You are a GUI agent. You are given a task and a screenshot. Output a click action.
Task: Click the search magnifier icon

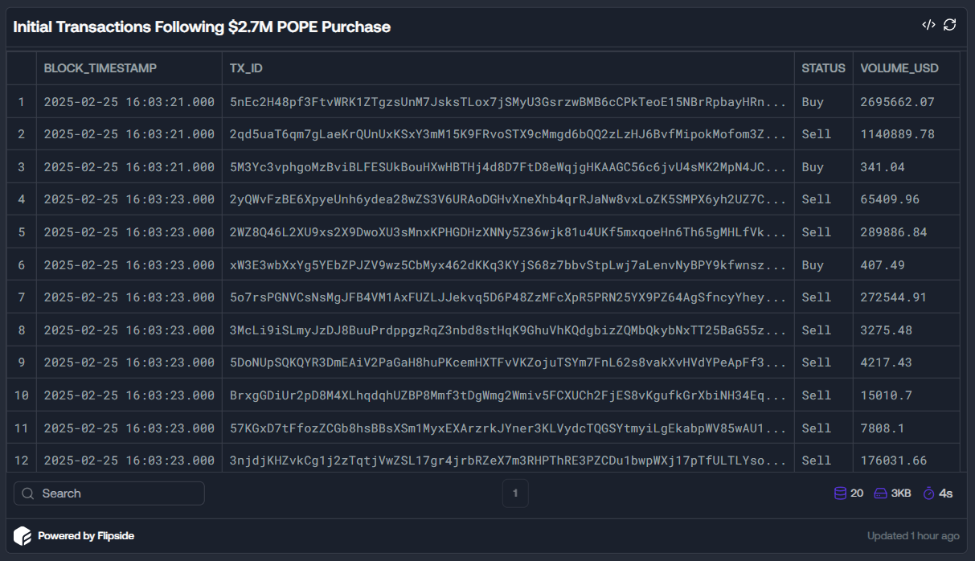coord(28,493)
